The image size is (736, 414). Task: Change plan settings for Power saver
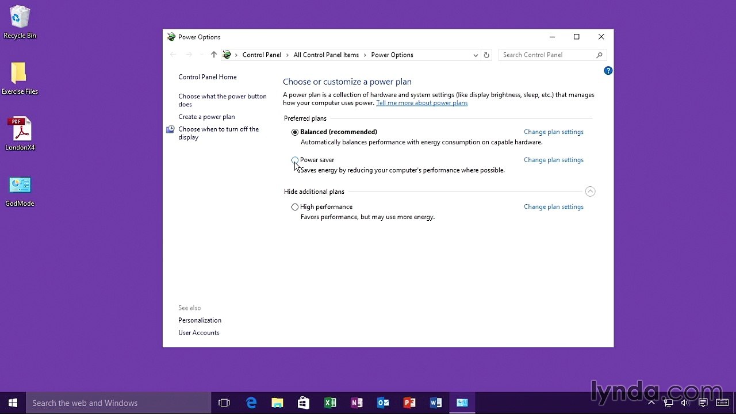[553, 160]
